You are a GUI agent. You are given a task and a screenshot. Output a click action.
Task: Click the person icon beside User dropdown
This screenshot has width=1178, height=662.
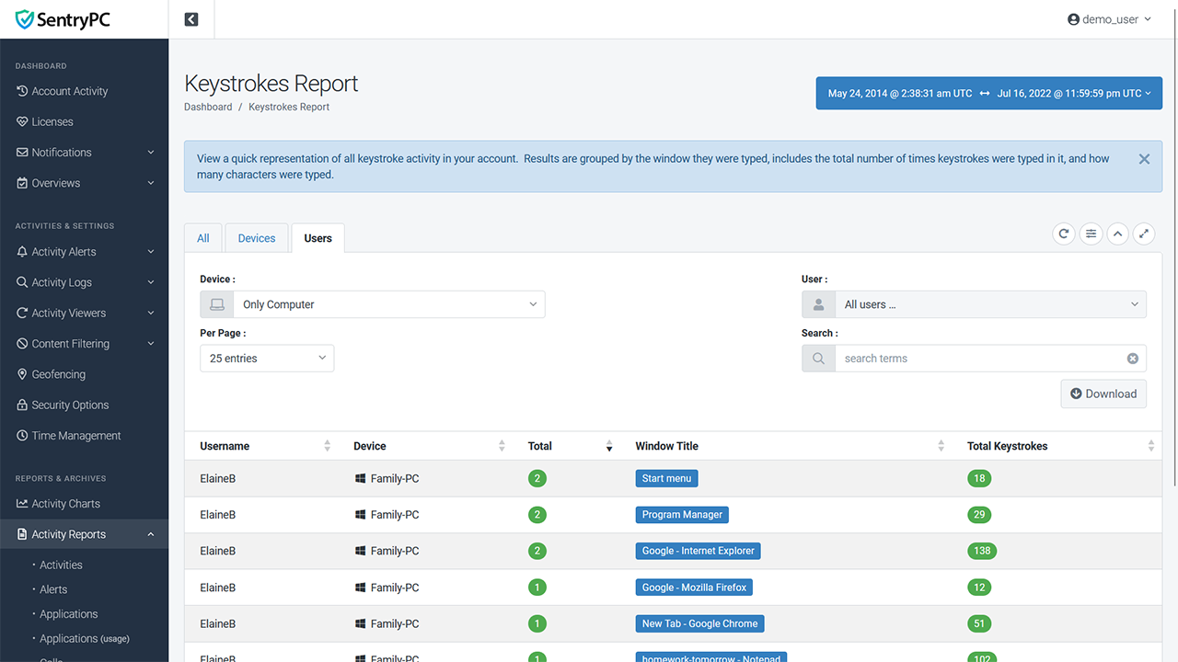[818, 304]
